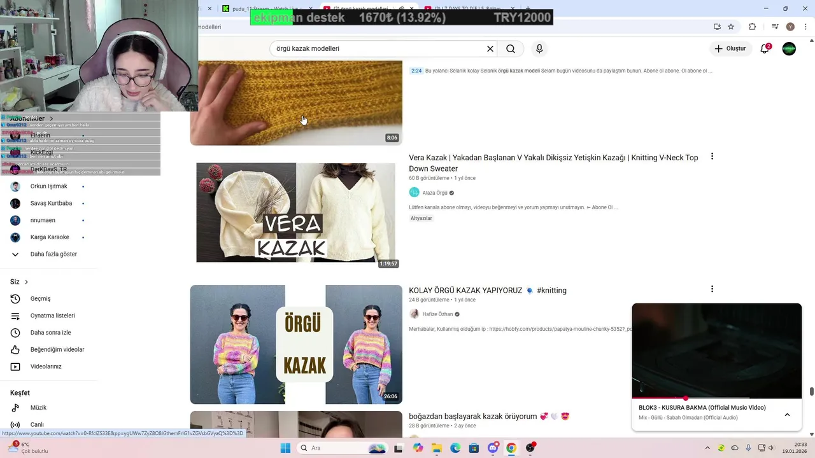Play VERA KAZAK video thumbnail
This screenshot has width=815, height=458.
[295, 212]
